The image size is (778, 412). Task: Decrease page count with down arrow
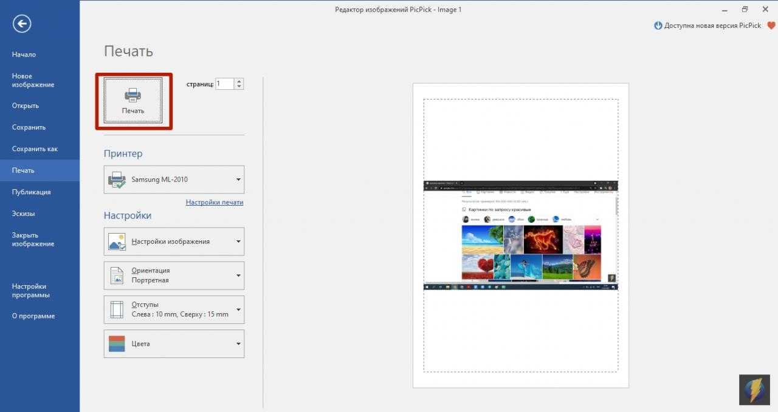pyautogui.click(x=239, y=87)
